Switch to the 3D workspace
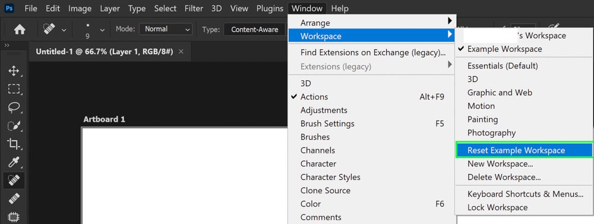 tap(525, 79)
